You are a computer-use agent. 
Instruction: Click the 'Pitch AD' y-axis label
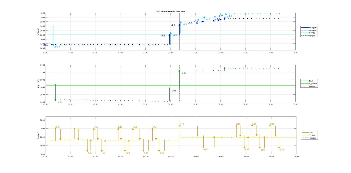point(38,83)
